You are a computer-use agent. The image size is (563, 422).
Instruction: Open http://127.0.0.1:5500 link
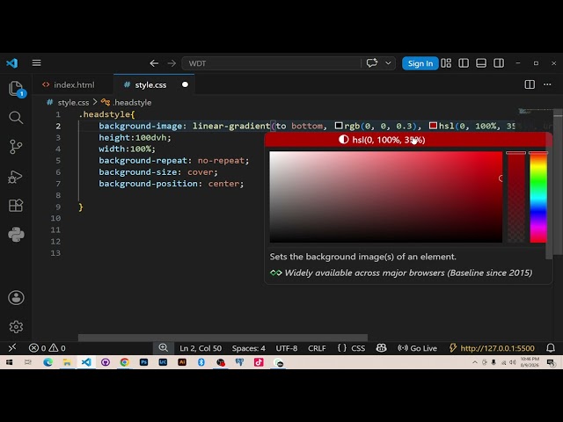point(492,348)
